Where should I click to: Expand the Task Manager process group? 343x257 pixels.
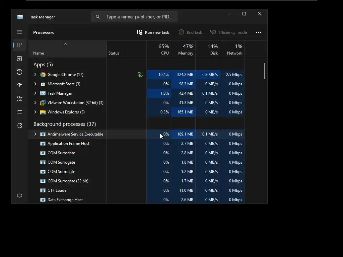click(x=35, y=93)
